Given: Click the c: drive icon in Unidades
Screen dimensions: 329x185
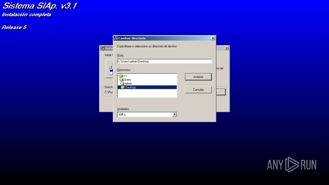Looking at the screenshot, I should click(x=121, y=114).
